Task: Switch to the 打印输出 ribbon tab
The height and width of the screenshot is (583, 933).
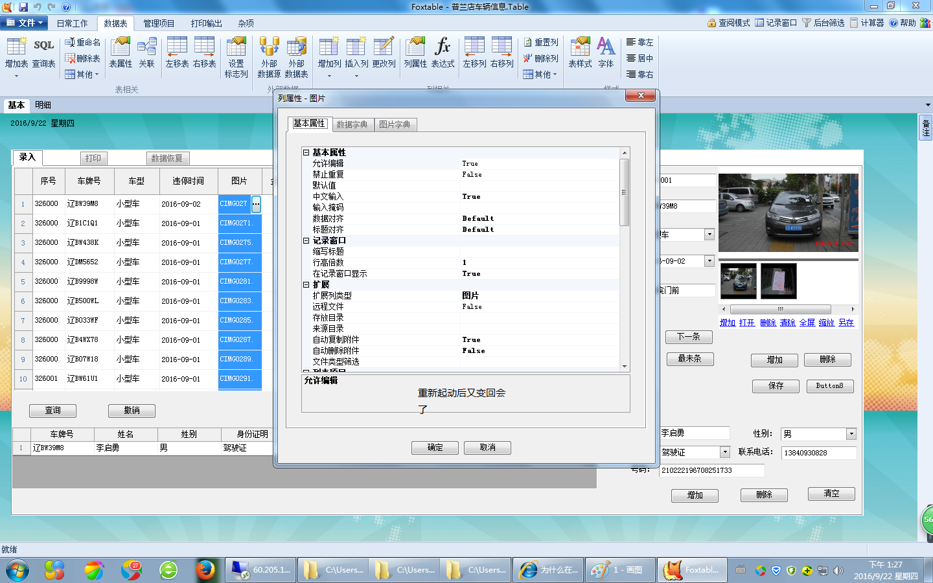Action: [207, 23]
